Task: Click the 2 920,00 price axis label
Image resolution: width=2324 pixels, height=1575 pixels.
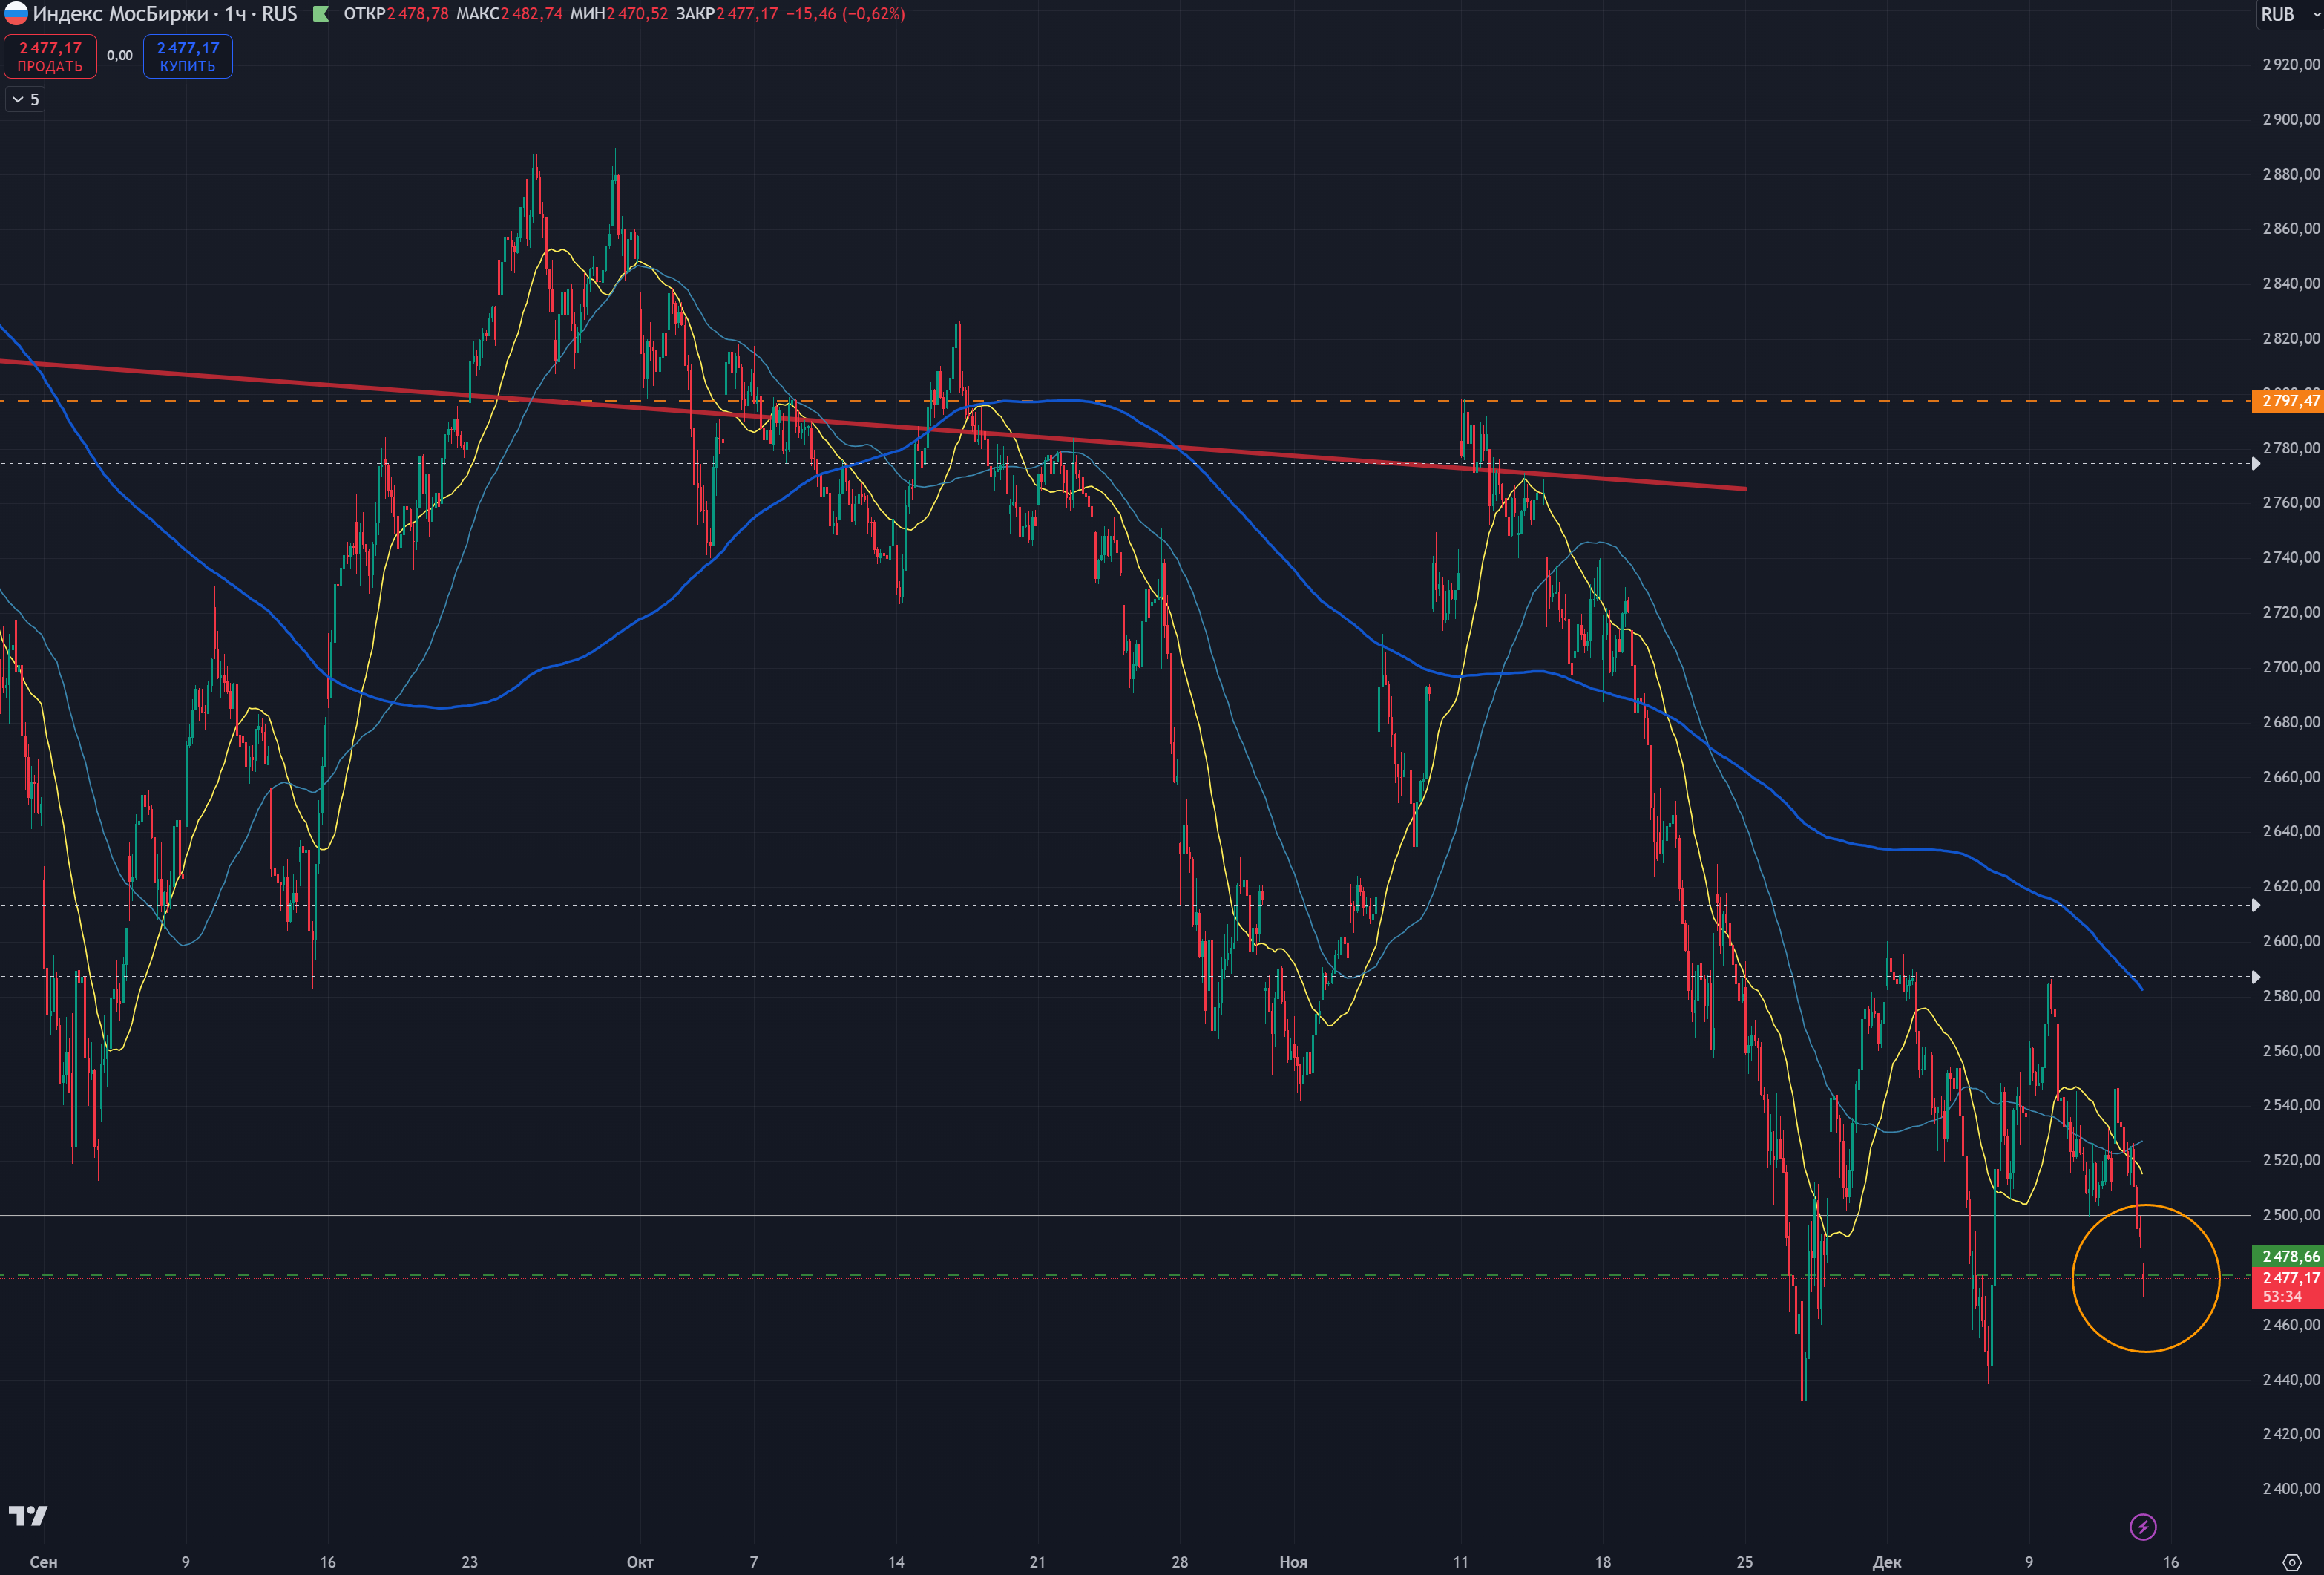Action: pyautogui.click(x=2291, y=64)
